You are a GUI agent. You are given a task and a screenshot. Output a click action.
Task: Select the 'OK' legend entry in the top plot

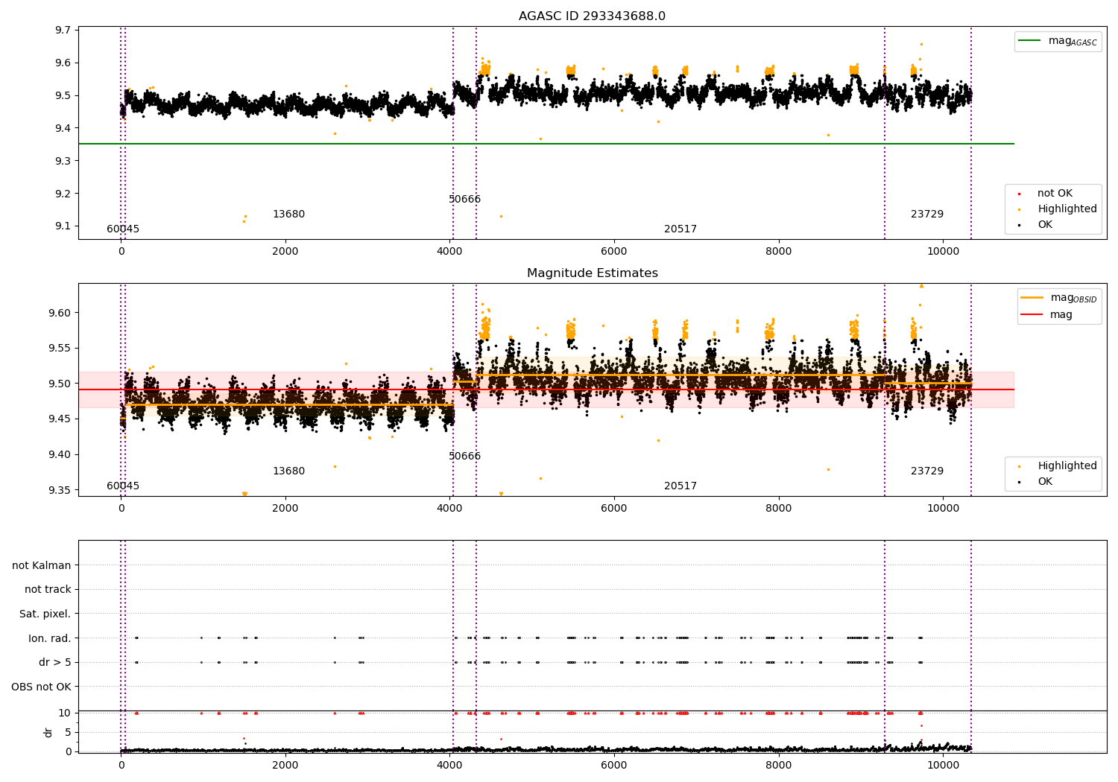[1045, 225]
